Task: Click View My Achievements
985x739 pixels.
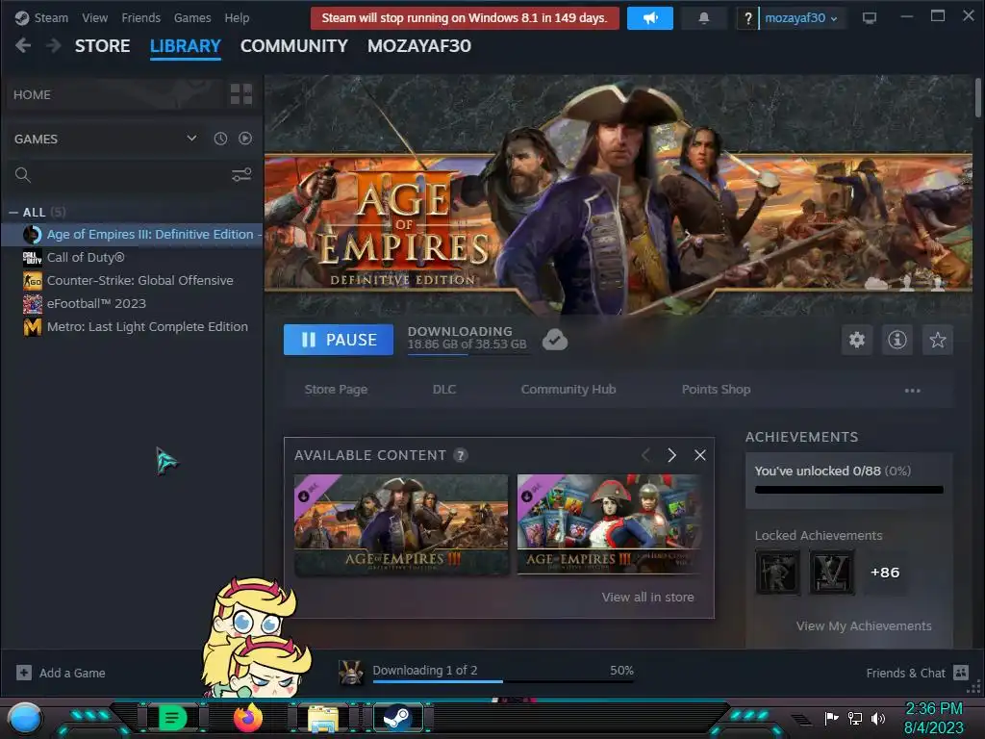Action: point(864,625)
